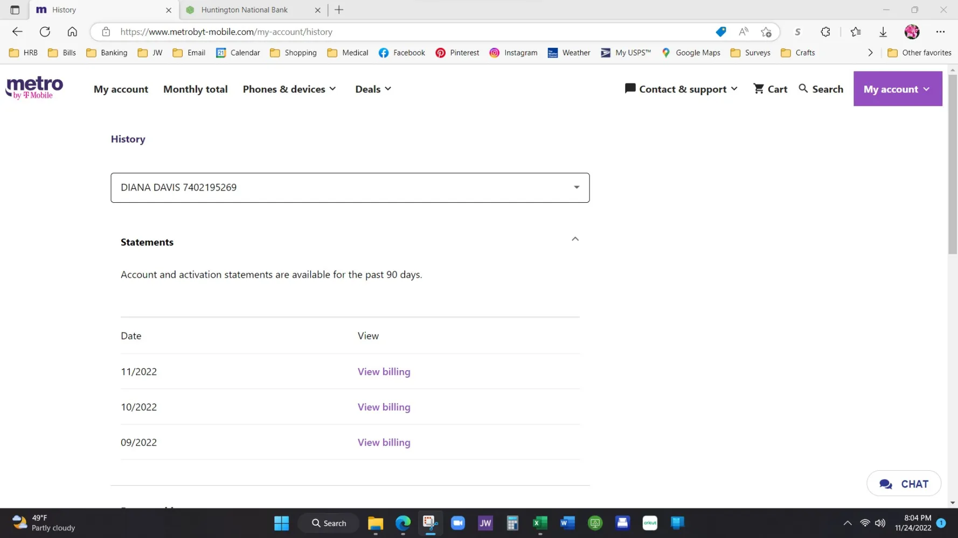Open the Monthly total menu item
Viewport: 958px width, 538px height.
point(195,89)
